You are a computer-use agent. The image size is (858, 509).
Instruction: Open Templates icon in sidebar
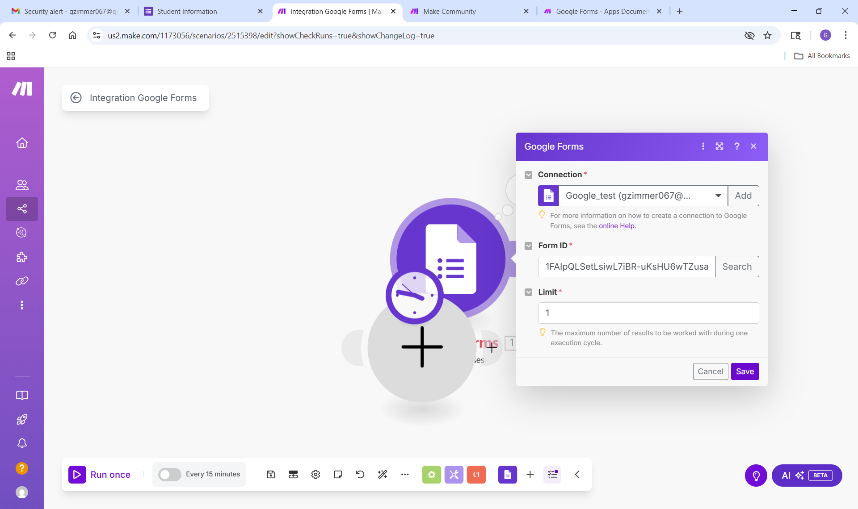click(22, 233)
